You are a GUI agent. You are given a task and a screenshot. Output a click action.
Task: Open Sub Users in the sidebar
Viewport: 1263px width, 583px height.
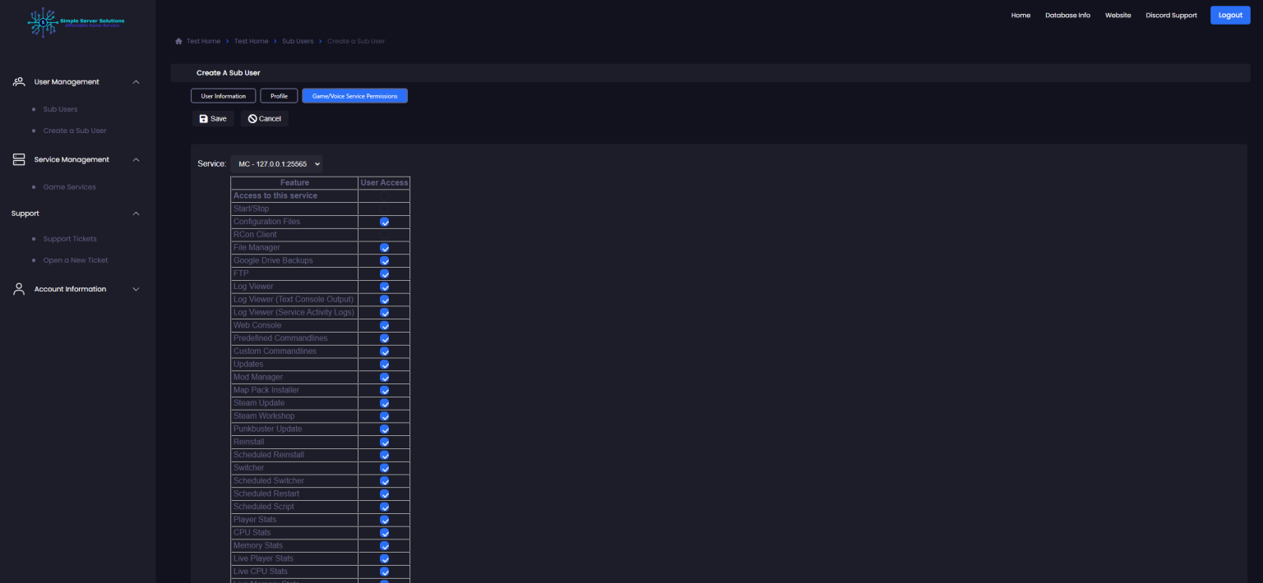[60, 109]
